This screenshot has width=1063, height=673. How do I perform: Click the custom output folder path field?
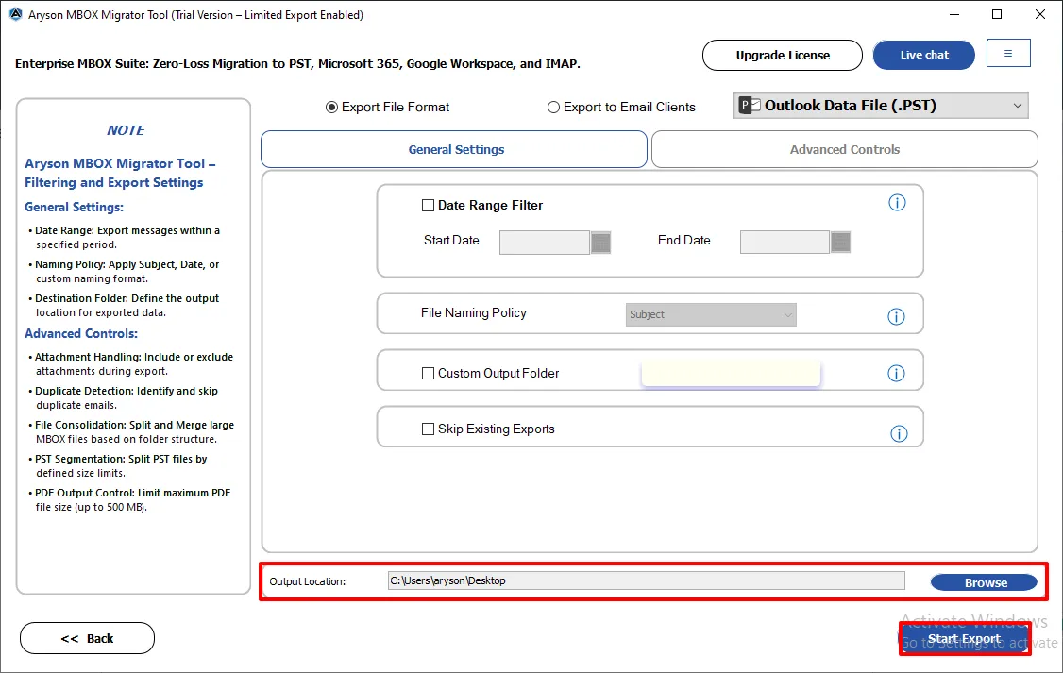[731, 374]
